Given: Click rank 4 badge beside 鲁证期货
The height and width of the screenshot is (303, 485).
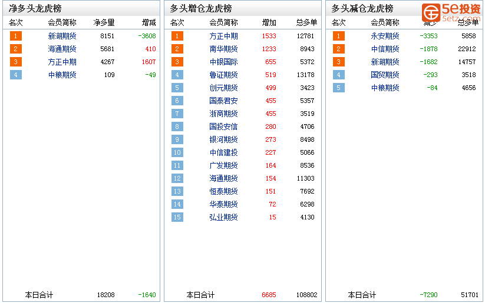Looking at the screenshot, I should click(x=177, y=75).
